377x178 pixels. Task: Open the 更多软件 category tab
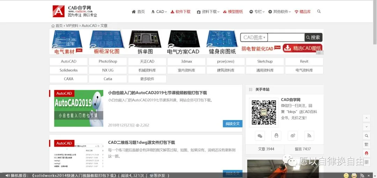click(147, 79)
